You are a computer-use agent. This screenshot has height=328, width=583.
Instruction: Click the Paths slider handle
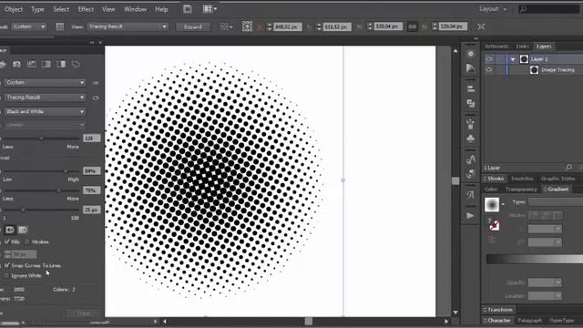click(66, 170)
